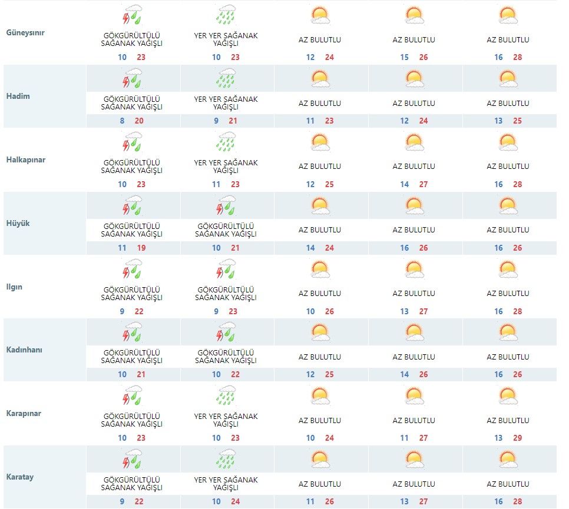Click the Karapınar district name

[24, 413]
